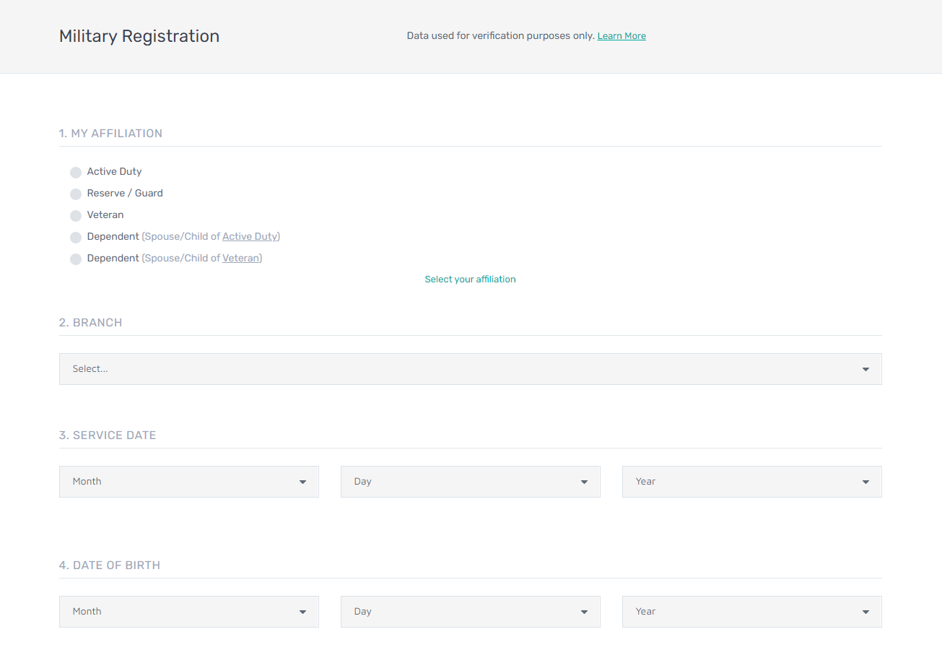
Task: Click underlined Active Duty text in Dependent option
Action: pyautogui.click(x=250, y=237)
